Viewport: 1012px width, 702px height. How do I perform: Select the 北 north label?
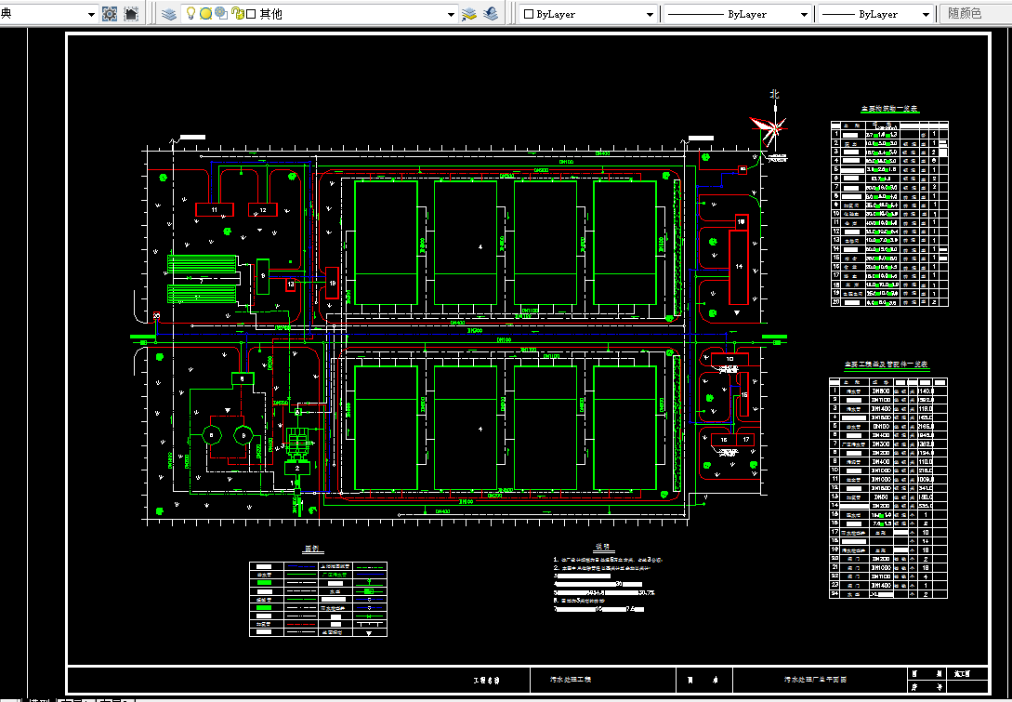tap(774, 94)
